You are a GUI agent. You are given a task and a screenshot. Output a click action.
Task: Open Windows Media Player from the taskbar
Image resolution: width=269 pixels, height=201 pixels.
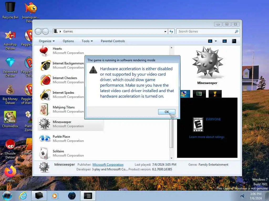55,196
